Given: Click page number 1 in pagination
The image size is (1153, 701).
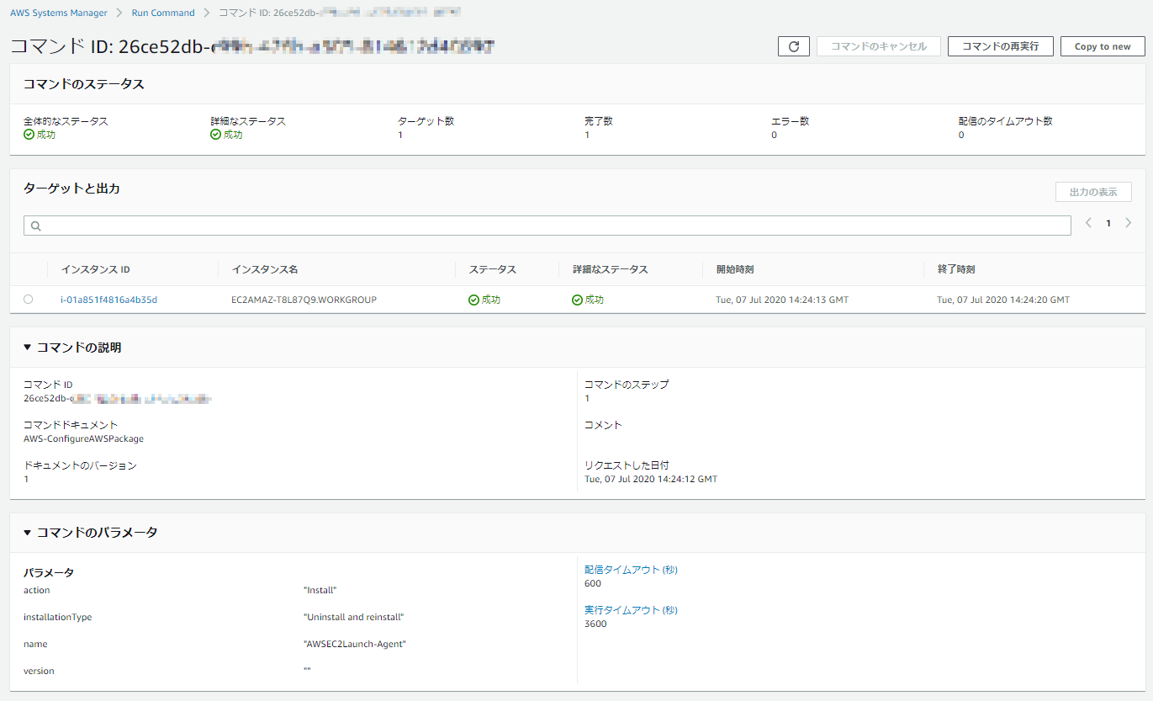Looking at the screenshot, I should click(1108, 223).
